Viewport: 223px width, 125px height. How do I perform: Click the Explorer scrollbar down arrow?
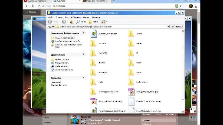pos(183,112)
